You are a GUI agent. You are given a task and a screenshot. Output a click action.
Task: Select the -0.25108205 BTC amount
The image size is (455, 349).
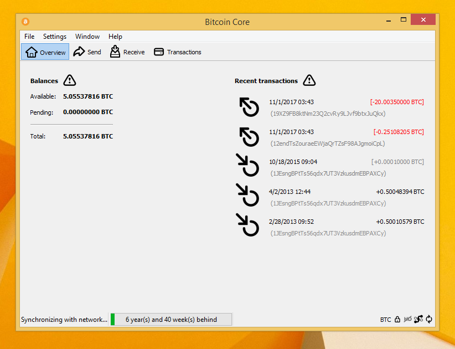[399, 132]
